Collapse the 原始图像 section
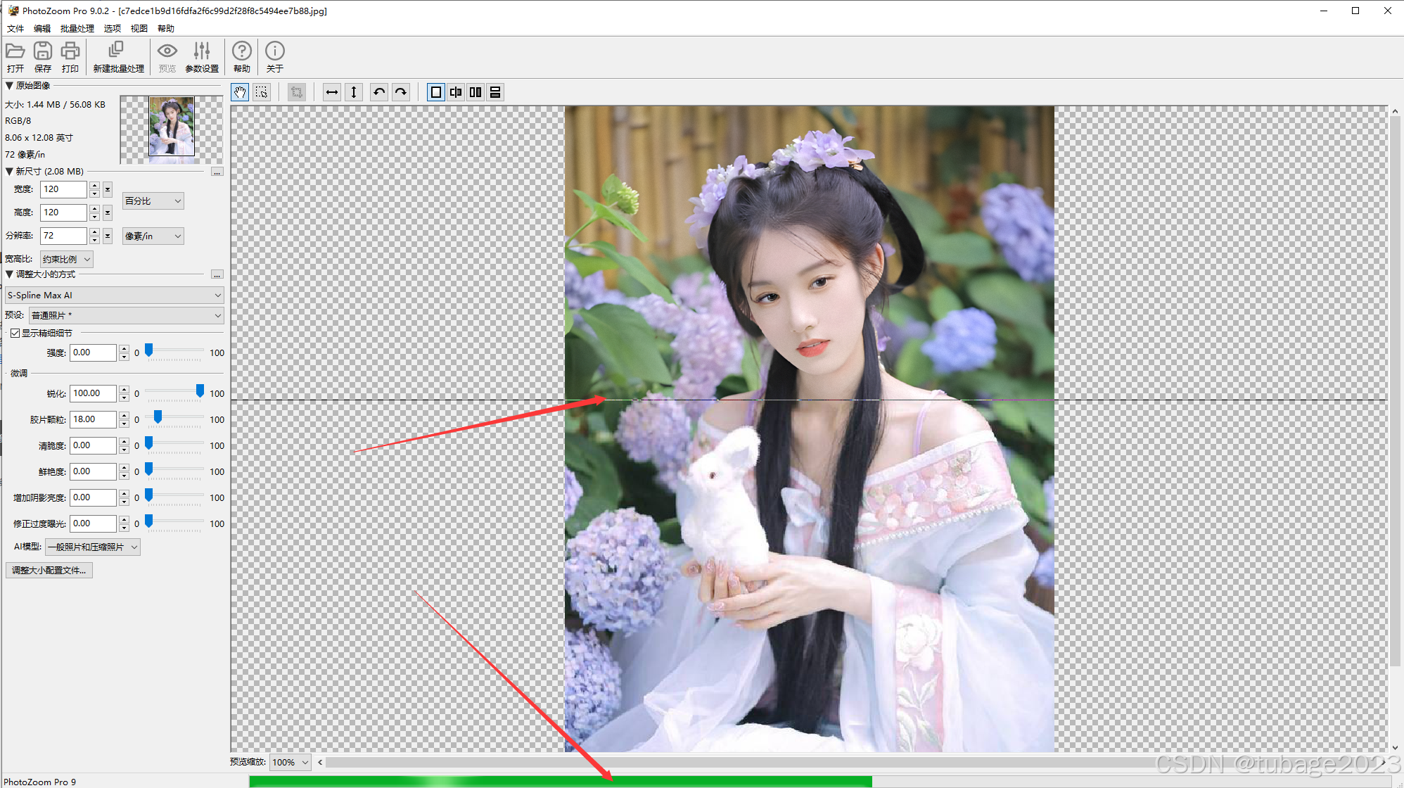This screenshot has height=788, width=1404. pyautogui.click(x=9, y=86)
